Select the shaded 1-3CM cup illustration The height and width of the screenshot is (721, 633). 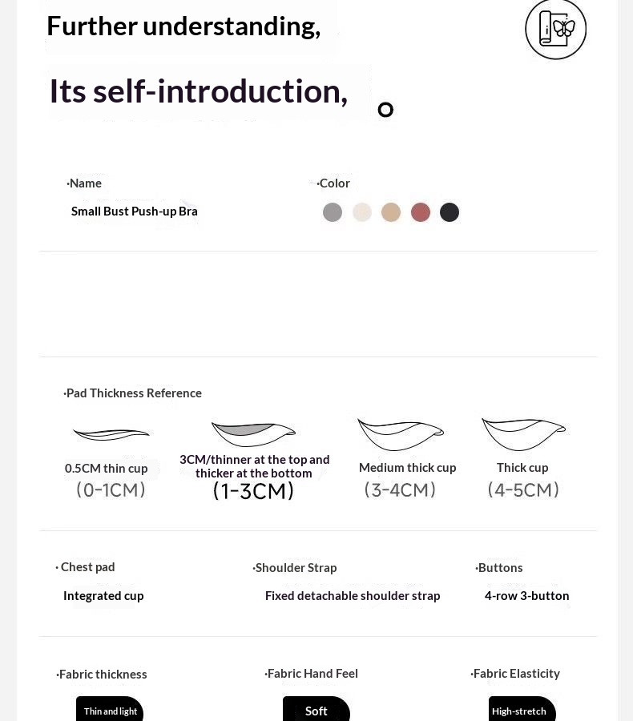253,433
